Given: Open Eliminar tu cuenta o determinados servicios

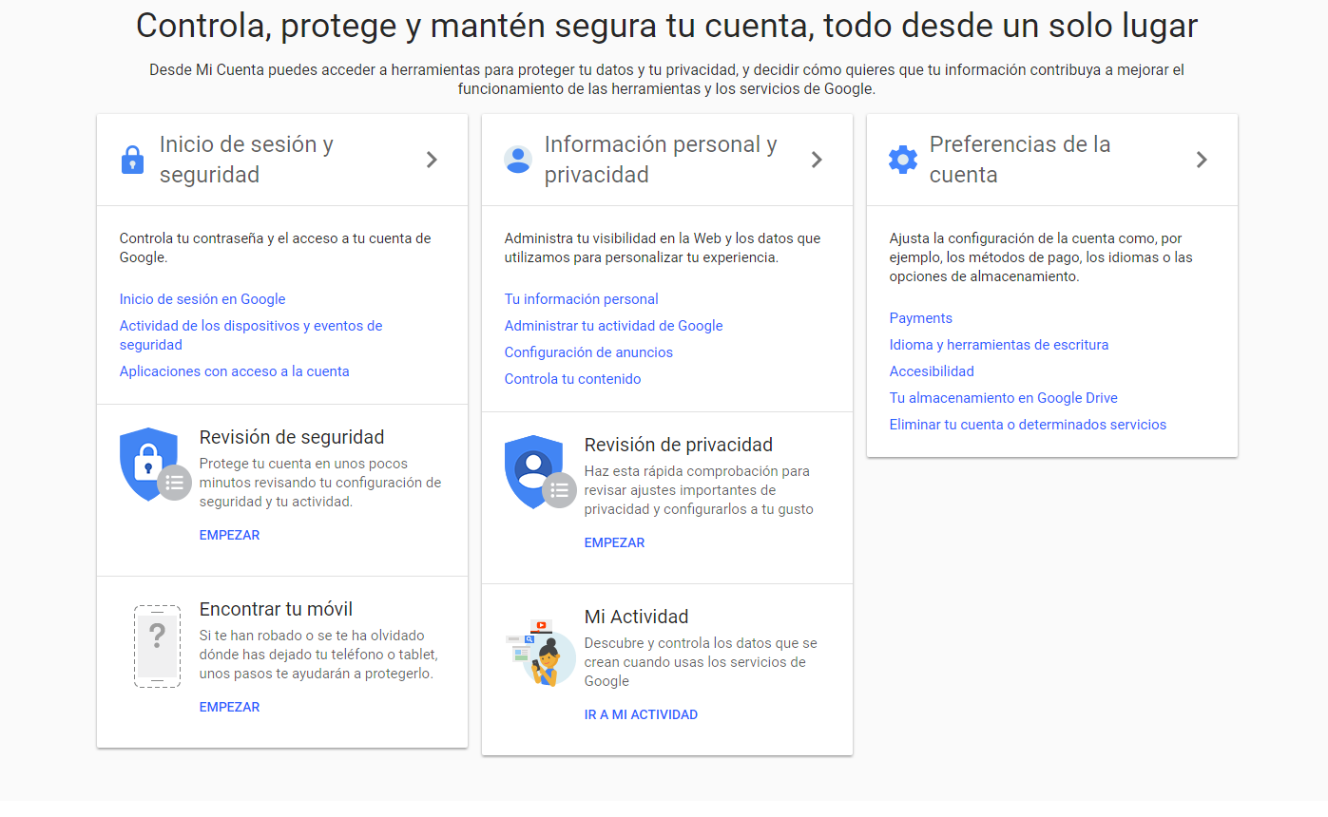Looking at the screenshot, I should pos(1028,425).
